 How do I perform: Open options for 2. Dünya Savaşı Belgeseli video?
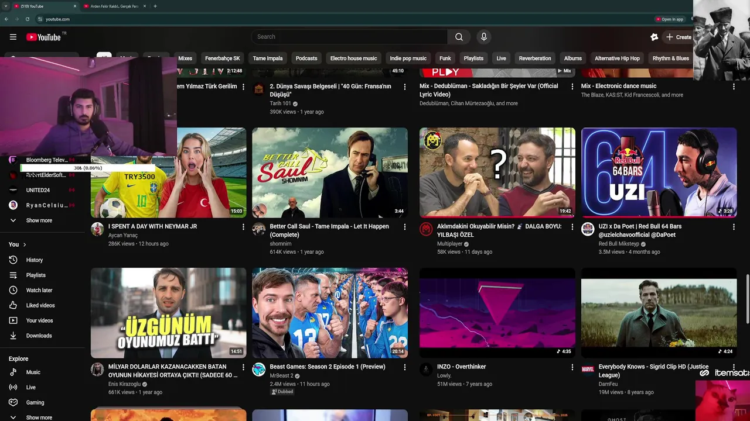point(404,87)
